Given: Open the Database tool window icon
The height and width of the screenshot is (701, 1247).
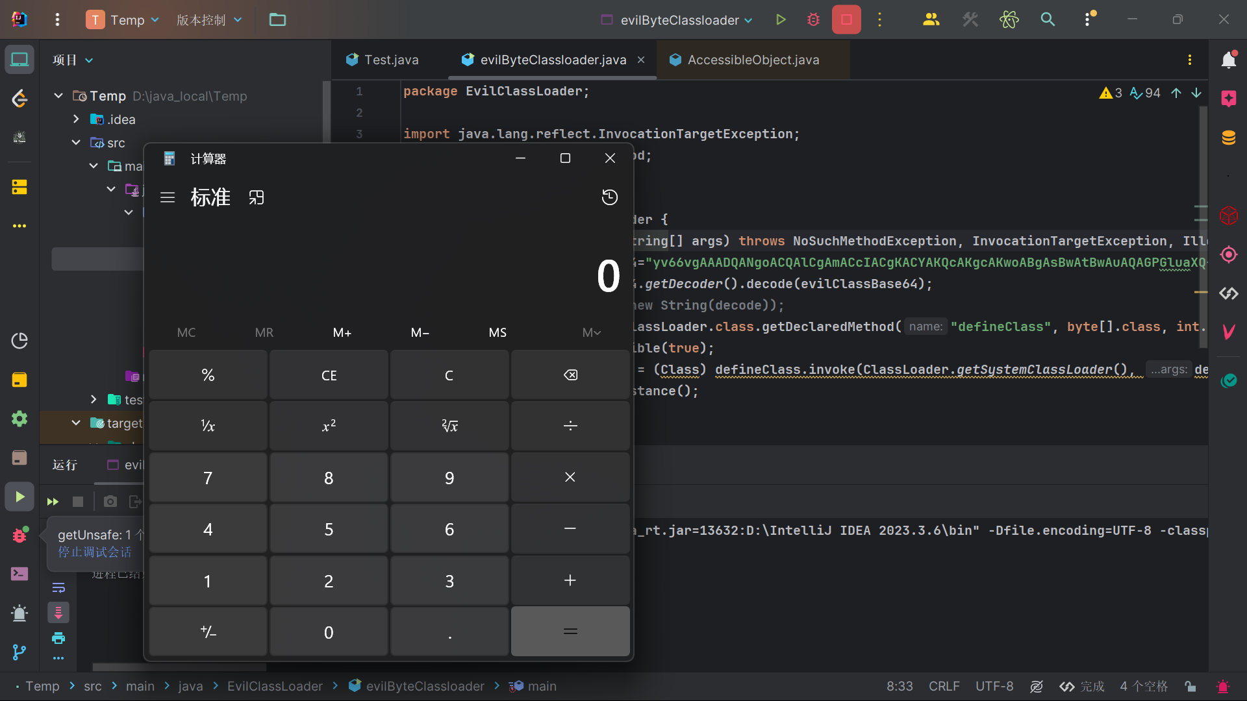Looking at the screenshot, I should [x=1228, y=138].
